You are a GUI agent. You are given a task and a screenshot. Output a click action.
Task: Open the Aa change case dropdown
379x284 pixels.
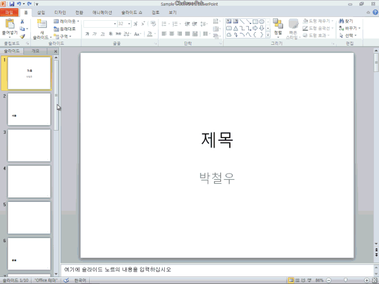137,34
